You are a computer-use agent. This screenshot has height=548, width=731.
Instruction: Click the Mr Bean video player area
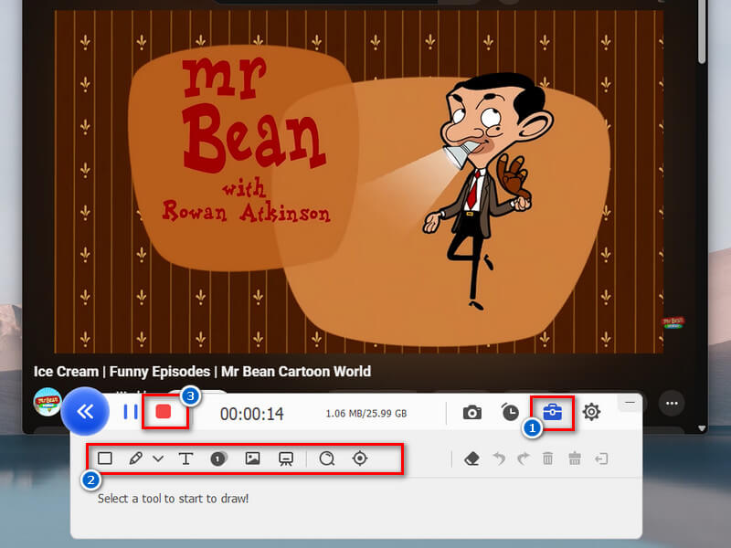click(359, 182)
